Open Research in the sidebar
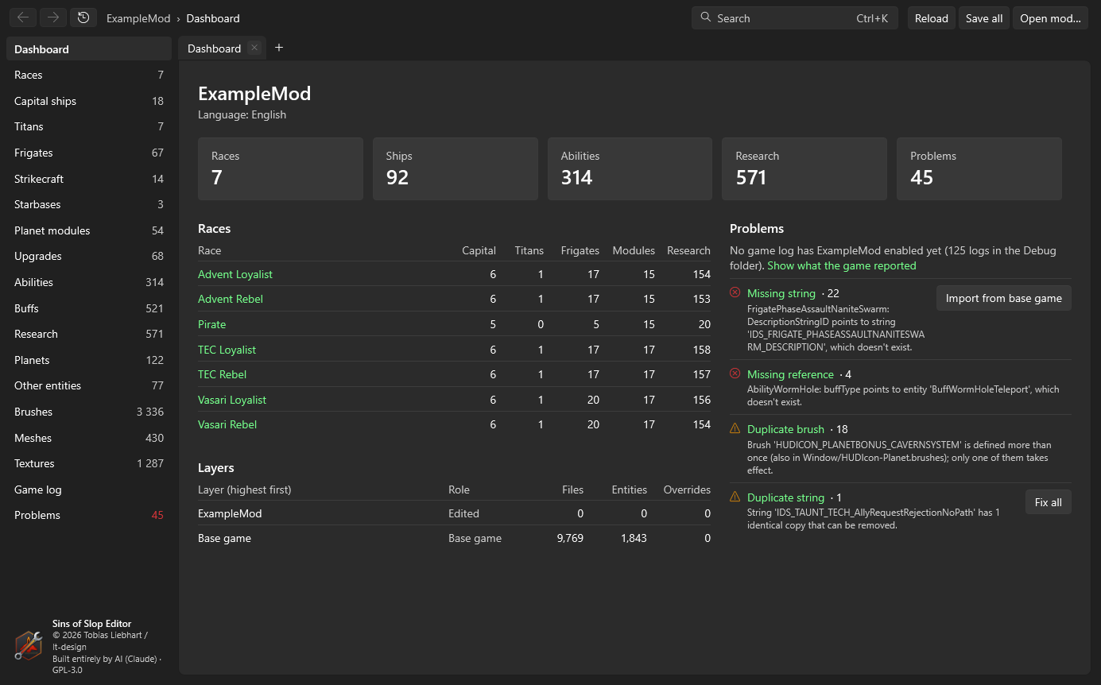This screenshot has height=685, width=1101. 89,334
